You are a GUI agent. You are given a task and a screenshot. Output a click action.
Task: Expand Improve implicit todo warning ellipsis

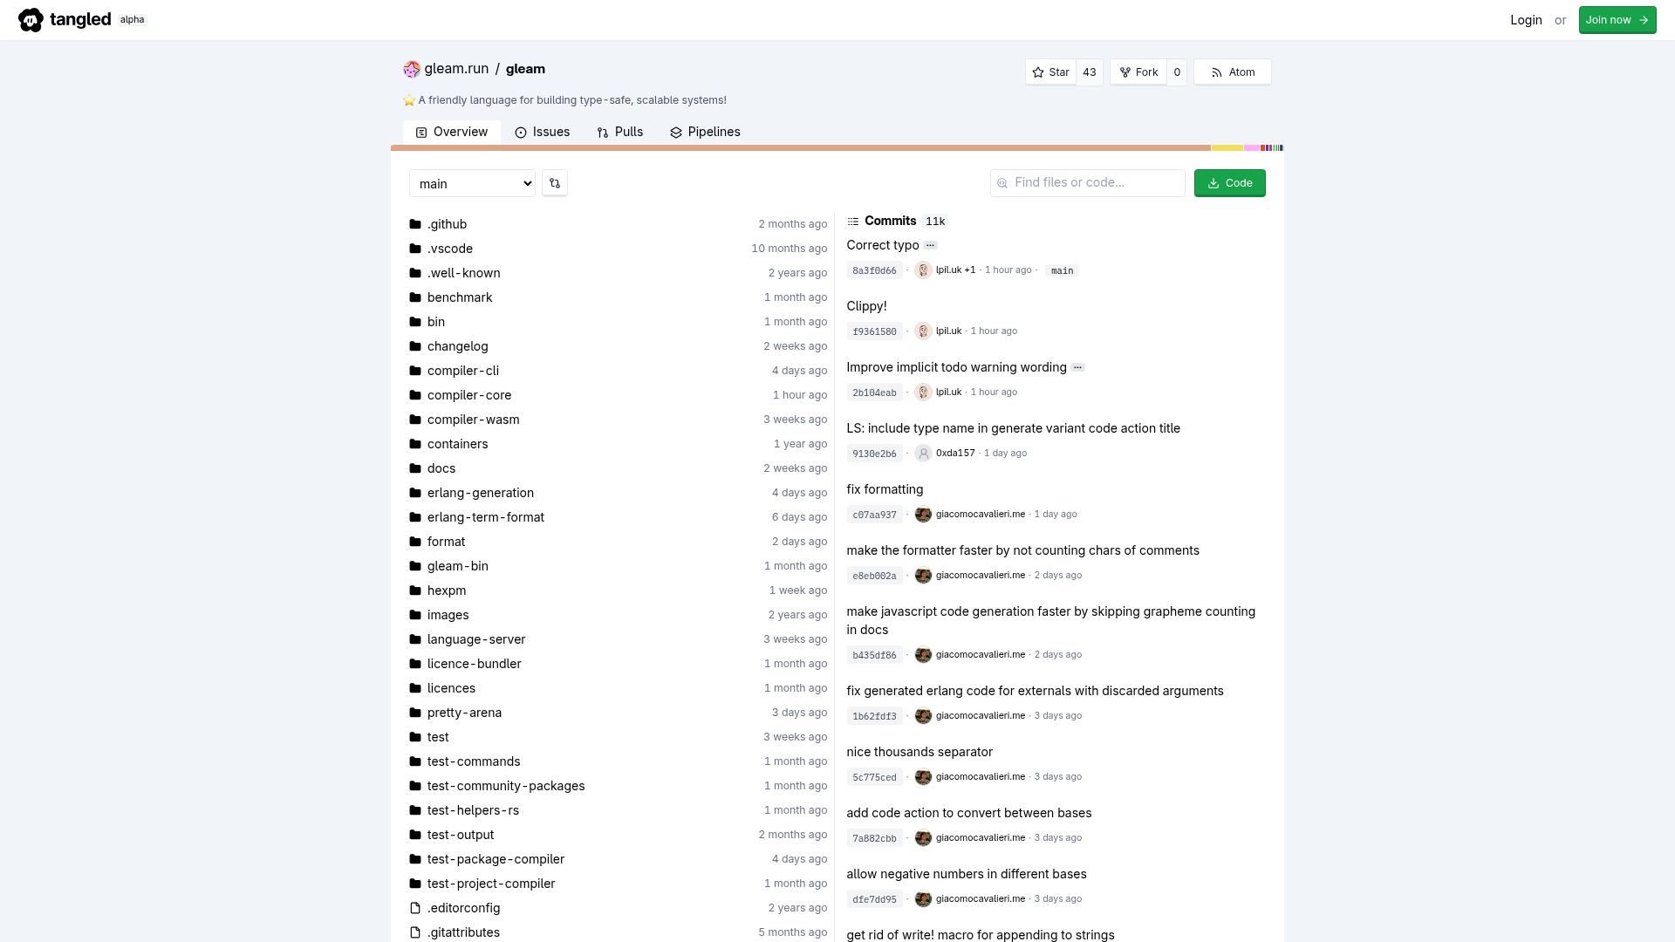[1078, 367]
